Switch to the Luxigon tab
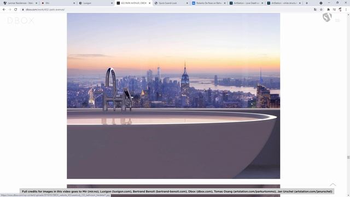Screen dimensions: 350x197 pos(96,3)
